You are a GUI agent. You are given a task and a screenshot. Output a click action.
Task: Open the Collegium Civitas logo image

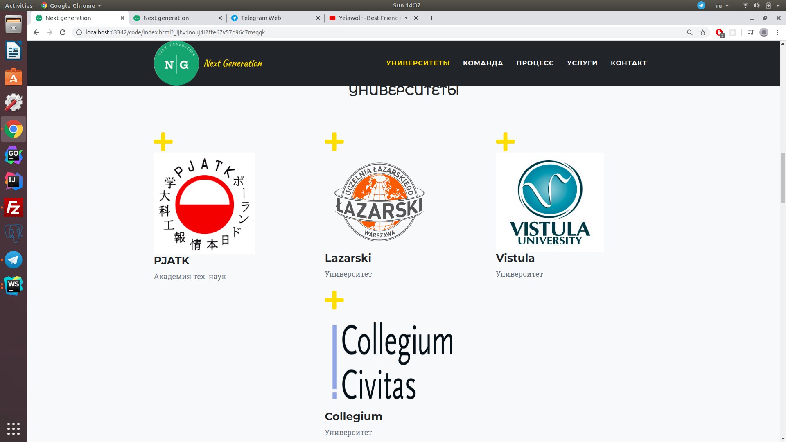coord(393,361)
